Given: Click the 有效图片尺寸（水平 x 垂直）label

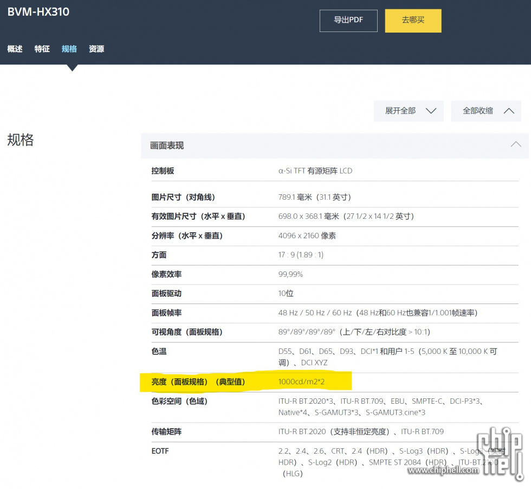Looking at the screenshot, I should 198,217.
